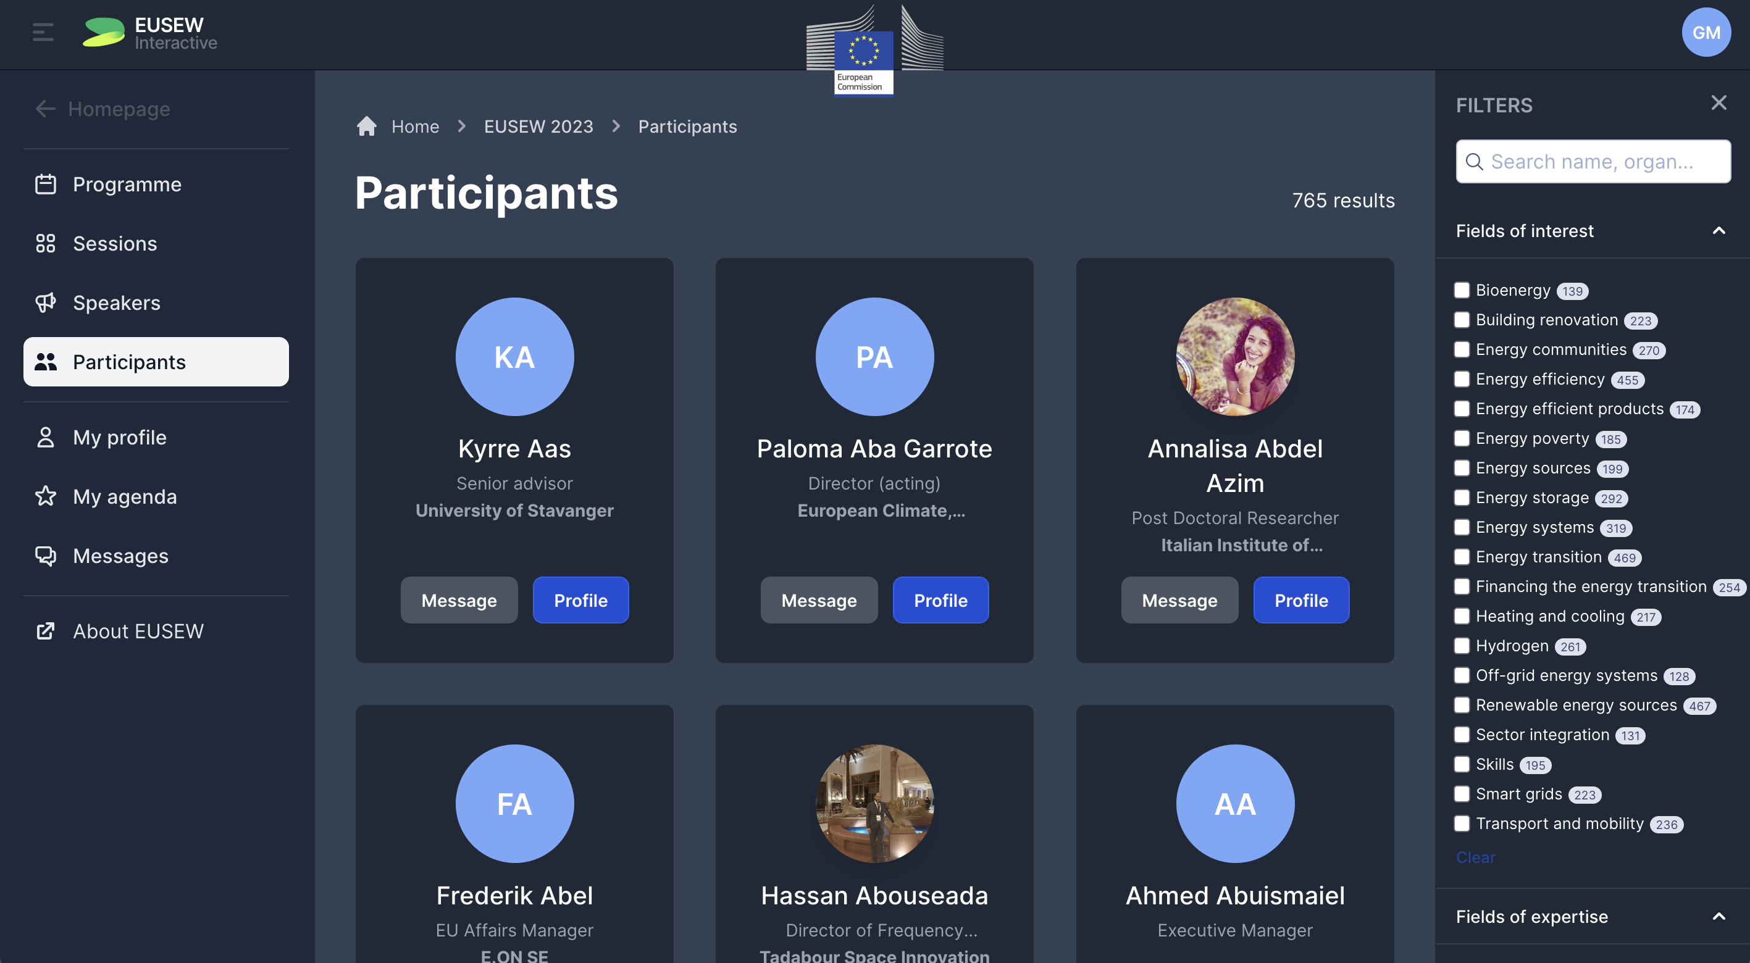Click the hamburger menu icon
The height and width of the screenshot is (963, 1750).
click(x=43, y=32)
